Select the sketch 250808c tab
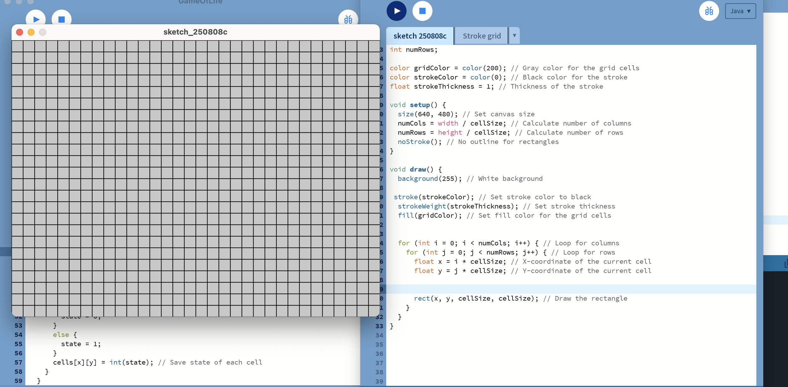The height and width of the screenshot is (387, 788). [x=420, y=36]
